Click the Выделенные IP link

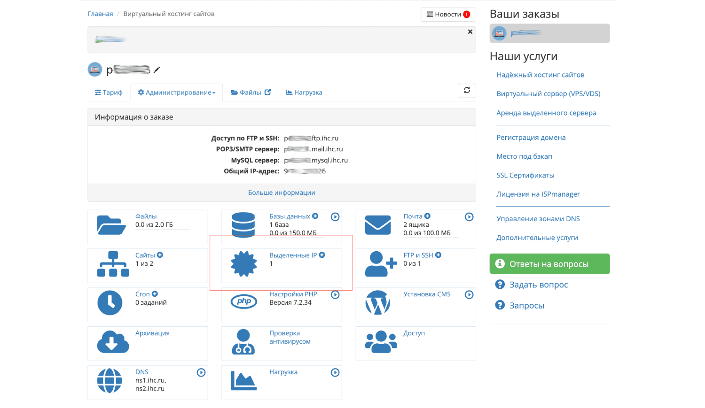[293, 255]
